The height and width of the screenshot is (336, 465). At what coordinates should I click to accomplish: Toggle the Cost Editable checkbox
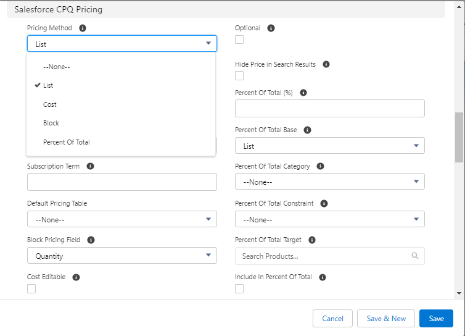click(31, 288)
